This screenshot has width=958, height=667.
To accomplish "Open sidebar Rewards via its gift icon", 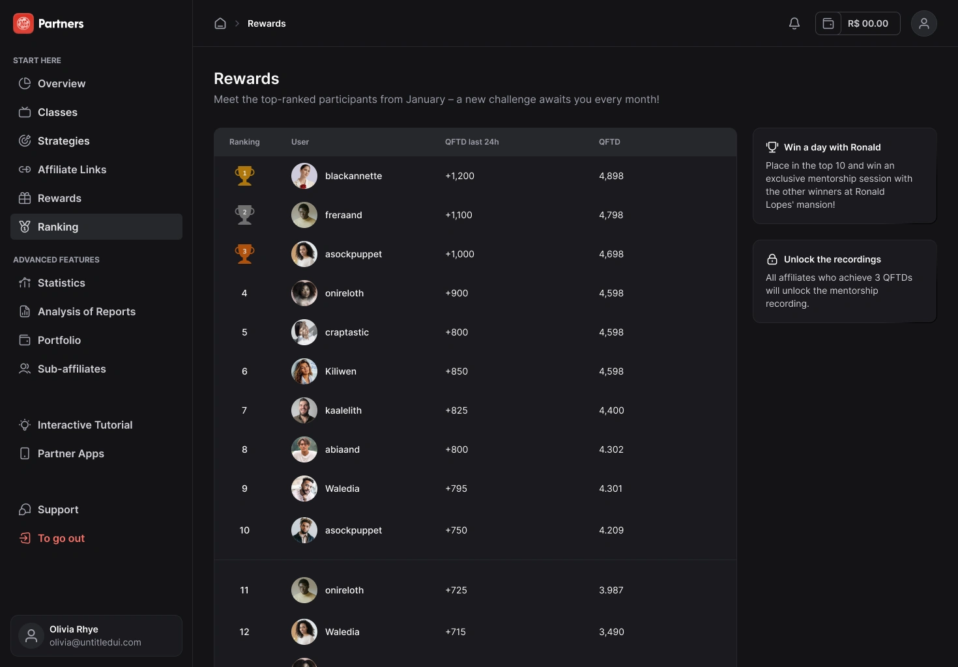I will coord(25,198).
